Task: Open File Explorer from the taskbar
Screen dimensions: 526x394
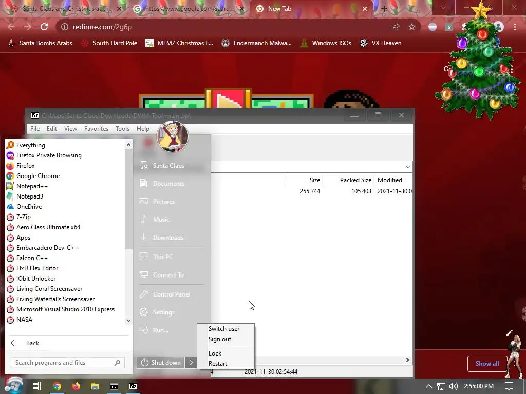Action: pos(95,386)
